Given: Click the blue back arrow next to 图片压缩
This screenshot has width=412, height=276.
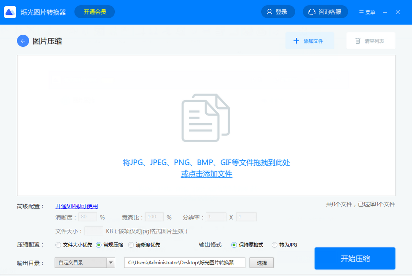Looking at the screenshot, I should click(23, 40).
